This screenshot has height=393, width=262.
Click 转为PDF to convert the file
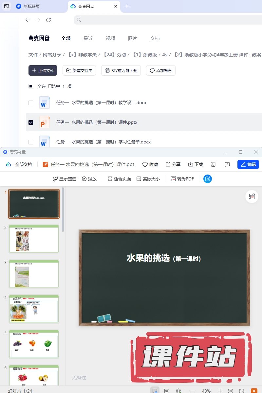tap(182, 179)
